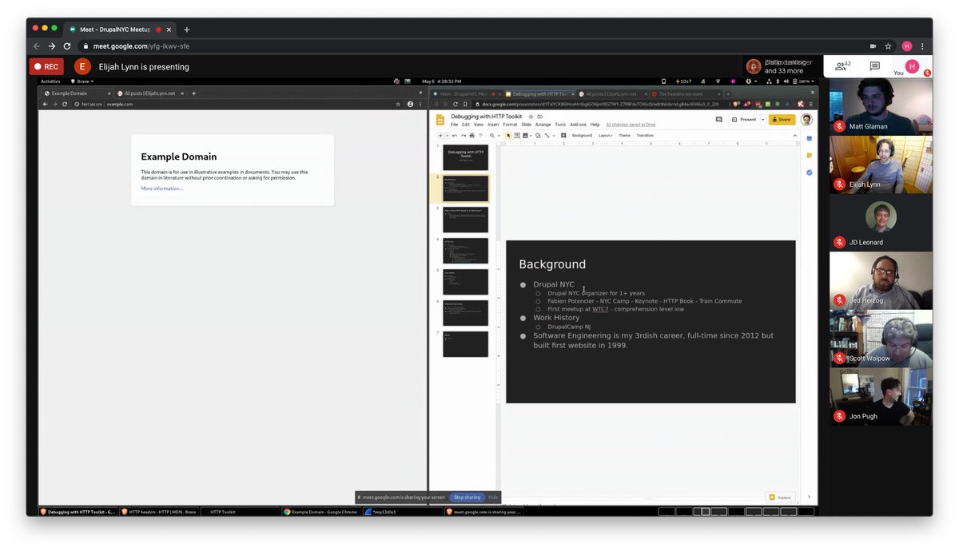The image size is (959, 551).
Task: Click the new slide plus icon
Action: pyautogui.click(x=440, y=136)
